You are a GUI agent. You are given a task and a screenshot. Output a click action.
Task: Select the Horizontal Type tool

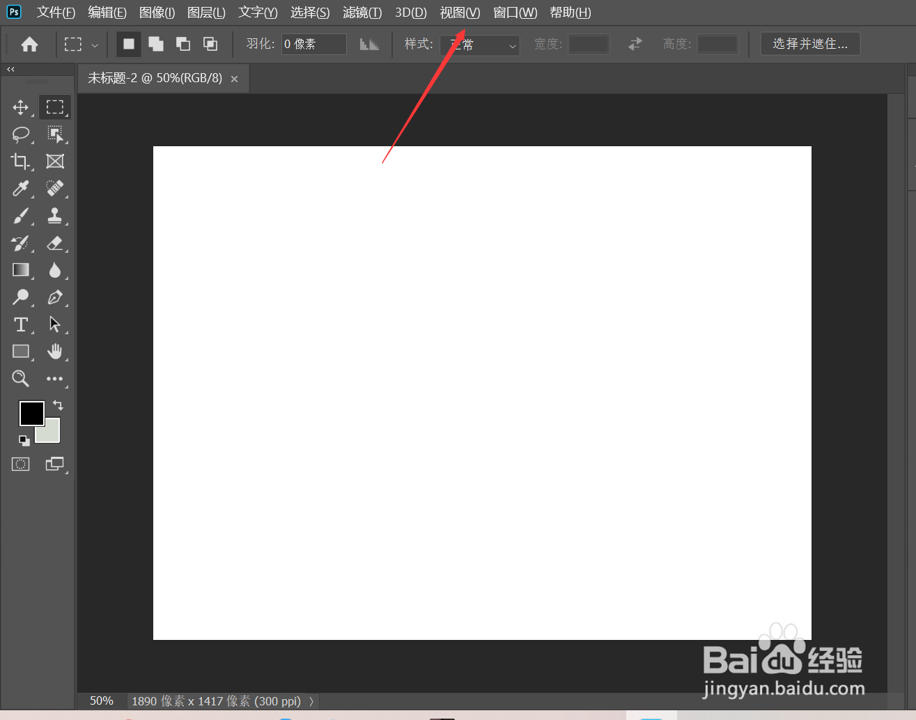[21, 324]
